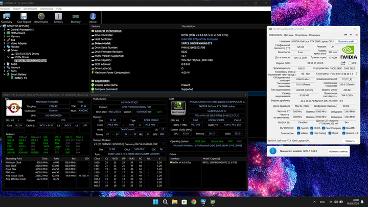Open File Explorer from taskbar
The height and width of the screenshot is (207, 368).
click(175, 202)
